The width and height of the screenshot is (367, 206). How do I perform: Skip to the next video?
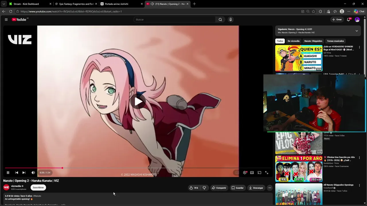click(24, 173)
